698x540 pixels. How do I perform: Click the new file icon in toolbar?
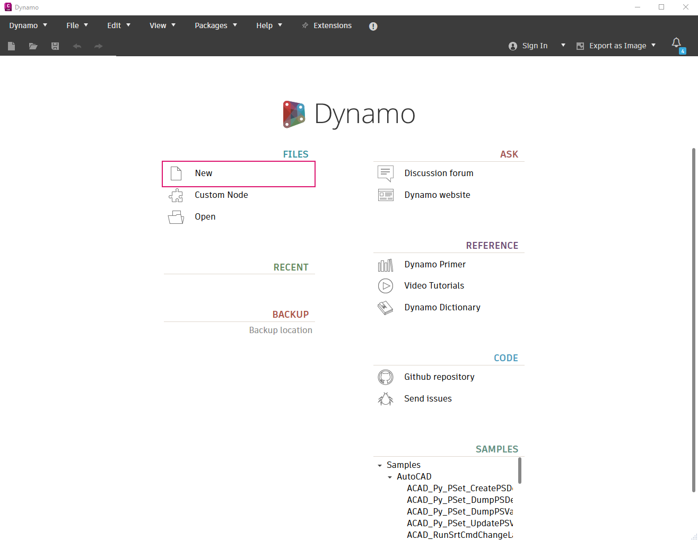tap(11, 46)
